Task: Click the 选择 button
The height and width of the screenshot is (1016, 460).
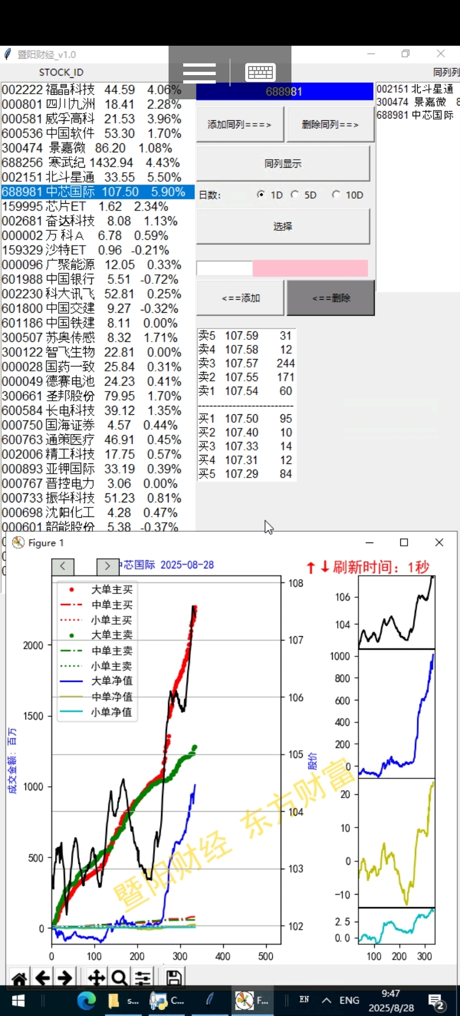Action: click(x=283, y=226)
